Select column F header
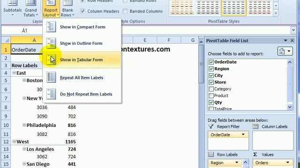Viewport: 300px width, 168px height. point(169,40)
